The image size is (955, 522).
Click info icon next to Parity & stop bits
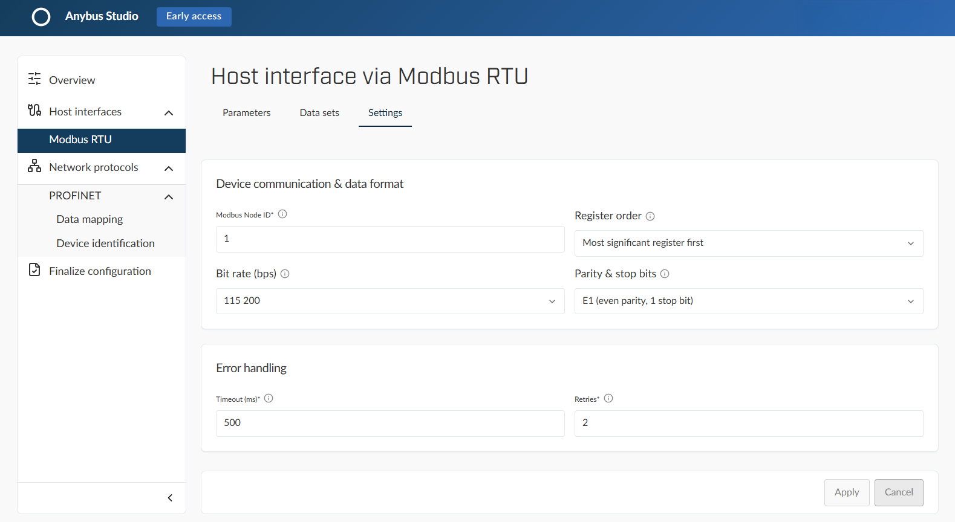click(665, 274)
